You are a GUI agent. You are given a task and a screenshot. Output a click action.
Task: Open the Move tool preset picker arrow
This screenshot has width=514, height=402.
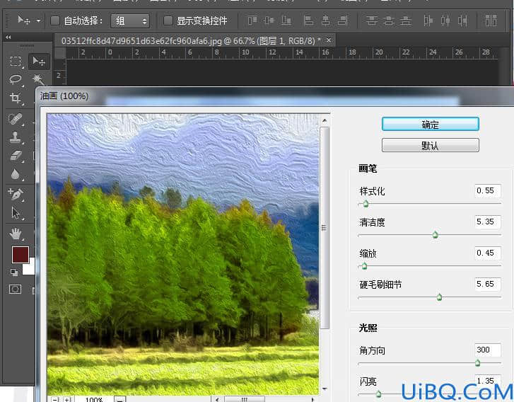[38, 21]
